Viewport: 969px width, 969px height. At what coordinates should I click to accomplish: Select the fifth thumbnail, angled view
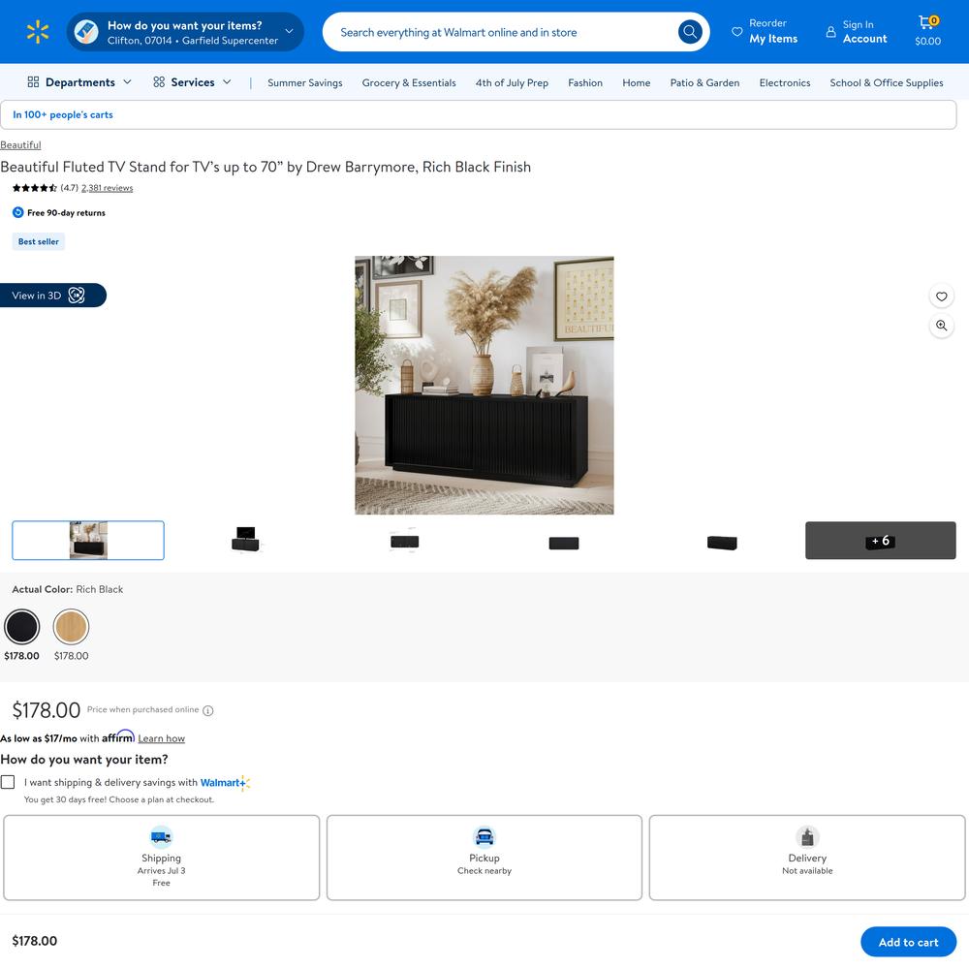722,543
